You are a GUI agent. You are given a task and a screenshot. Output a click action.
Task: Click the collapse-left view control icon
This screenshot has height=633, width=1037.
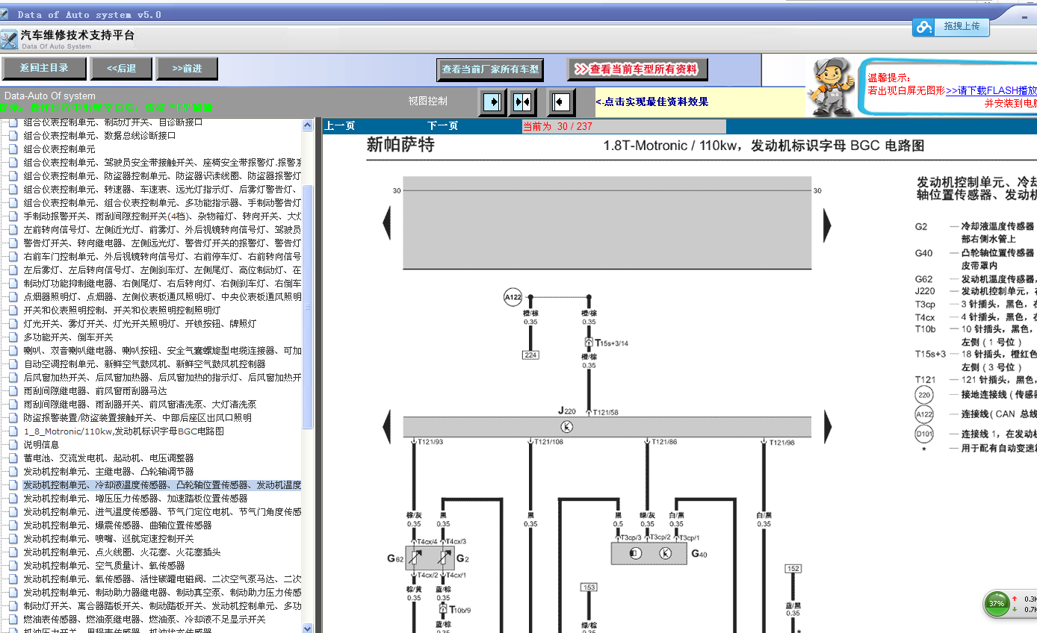[x=561, y=102]
